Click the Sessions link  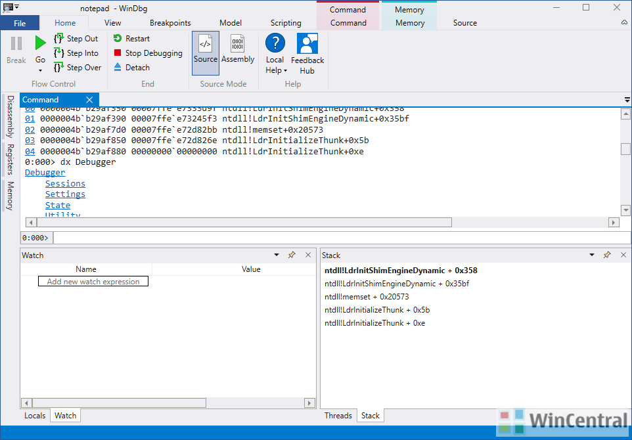[65, 183]
